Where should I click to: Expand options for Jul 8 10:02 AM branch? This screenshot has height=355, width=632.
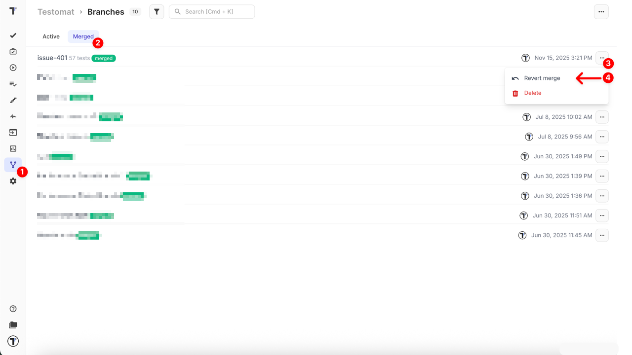point(601,117)
